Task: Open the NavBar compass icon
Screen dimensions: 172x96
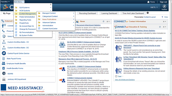Action: [x=164, y=6]
